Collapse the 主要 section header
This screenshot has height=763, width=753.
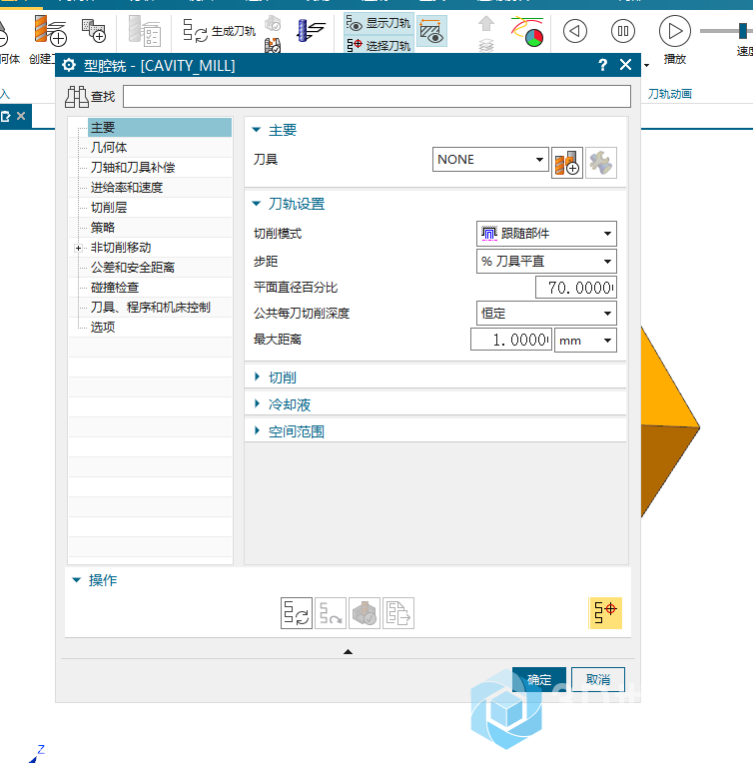click(256, 130)
